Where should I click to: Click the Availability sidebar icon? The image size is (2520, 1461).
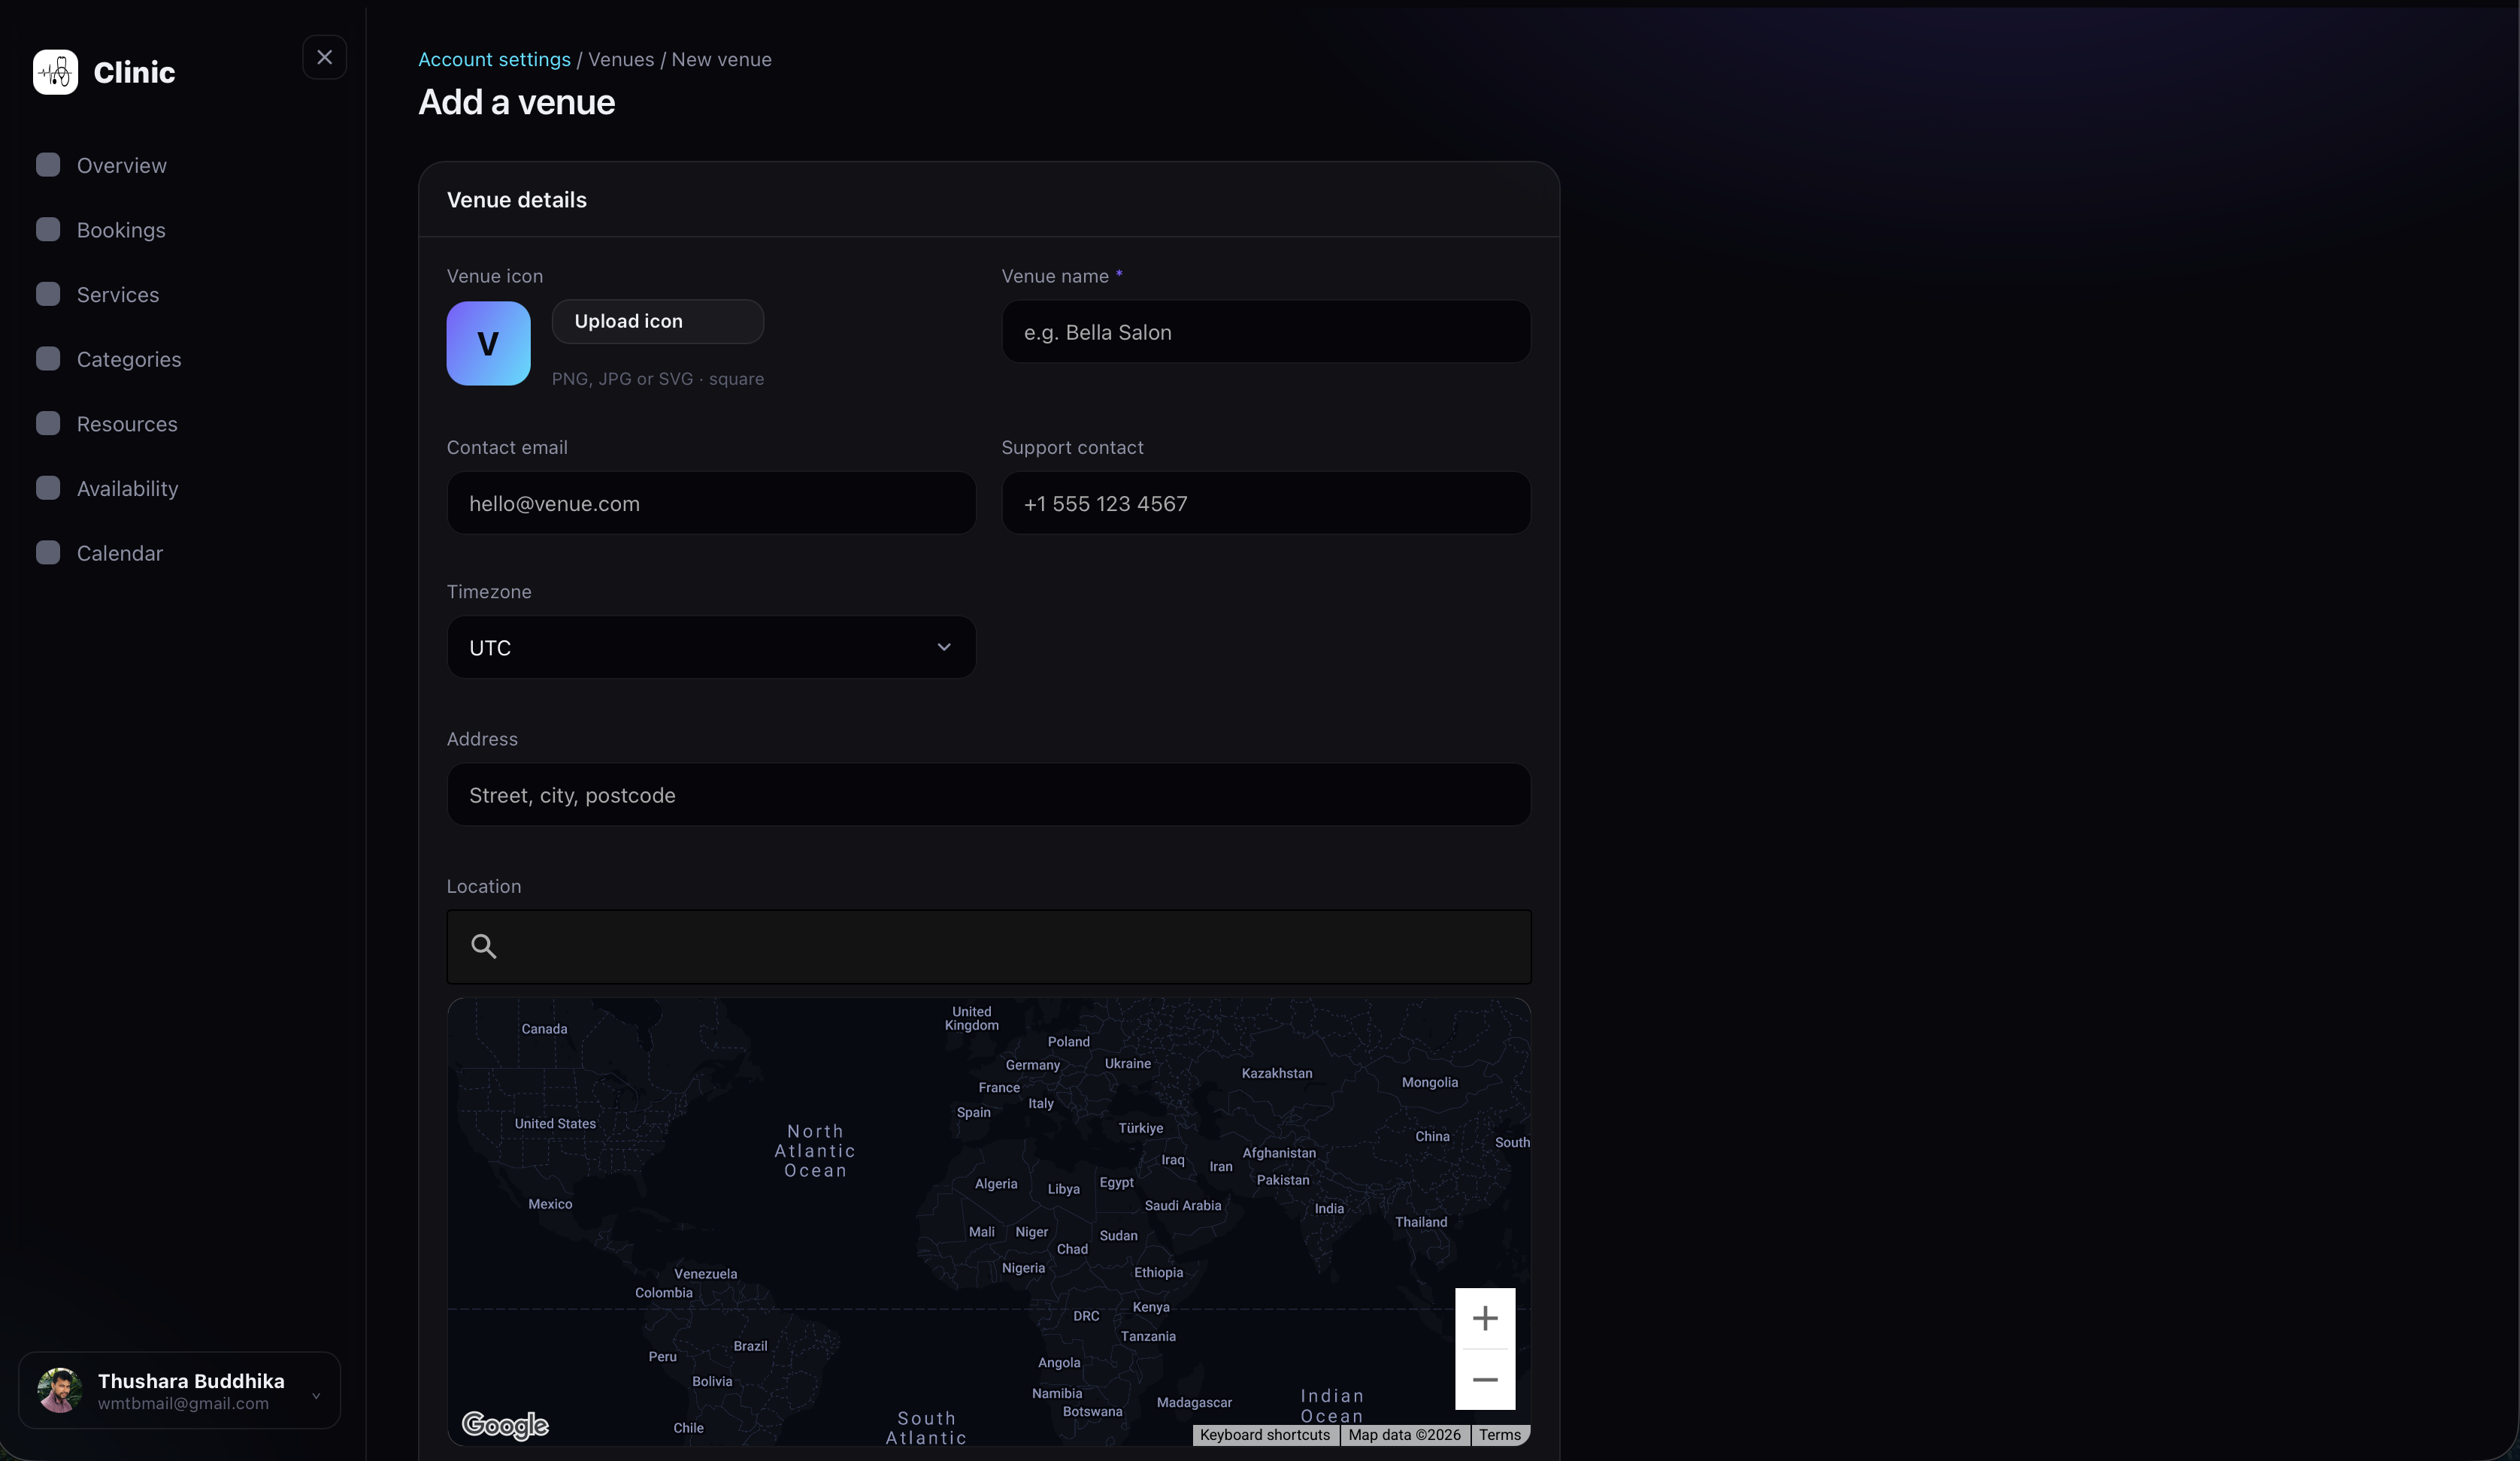click(x=48, y=488)
